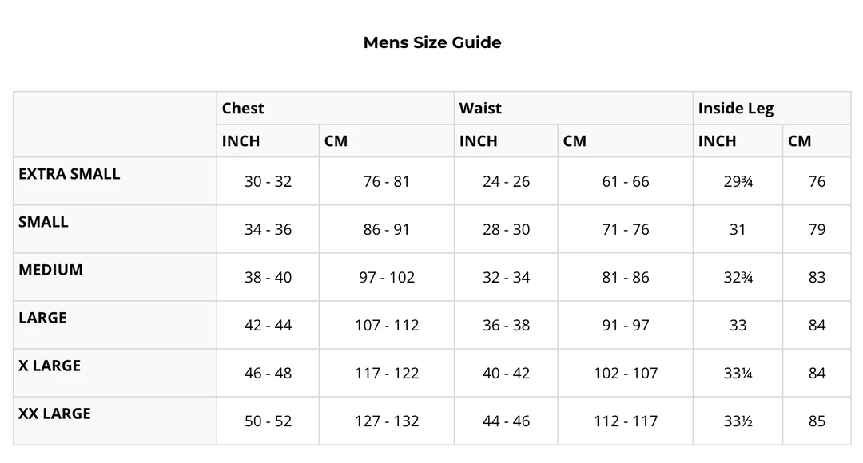Click the EXTRA SMALL row label
The image size is (863, 463).
70,174
